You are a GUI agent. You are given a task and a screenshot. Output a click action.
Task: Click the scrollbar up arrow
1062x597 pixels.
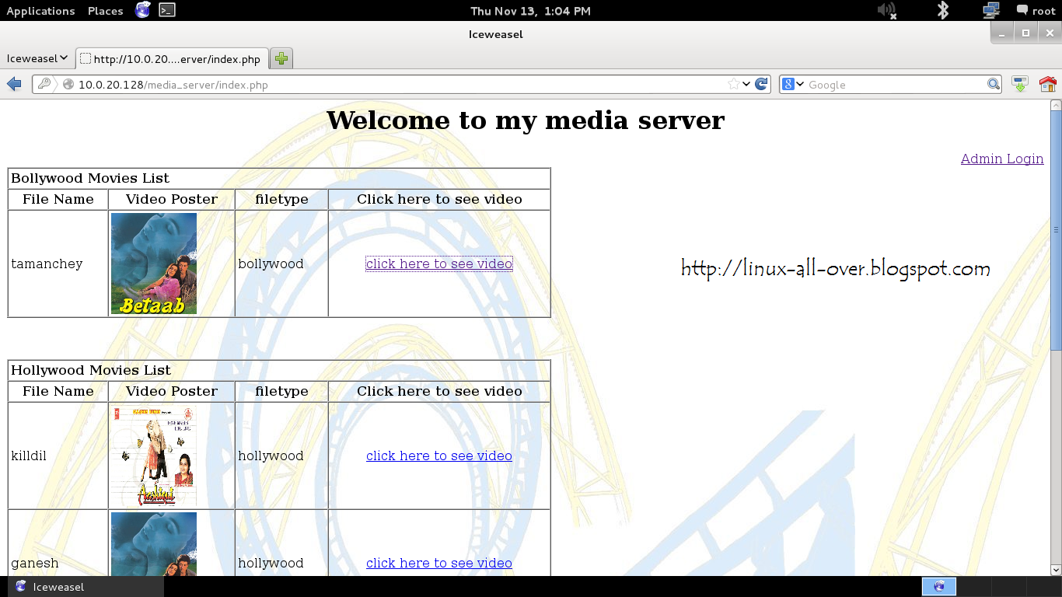point(1056,105)
